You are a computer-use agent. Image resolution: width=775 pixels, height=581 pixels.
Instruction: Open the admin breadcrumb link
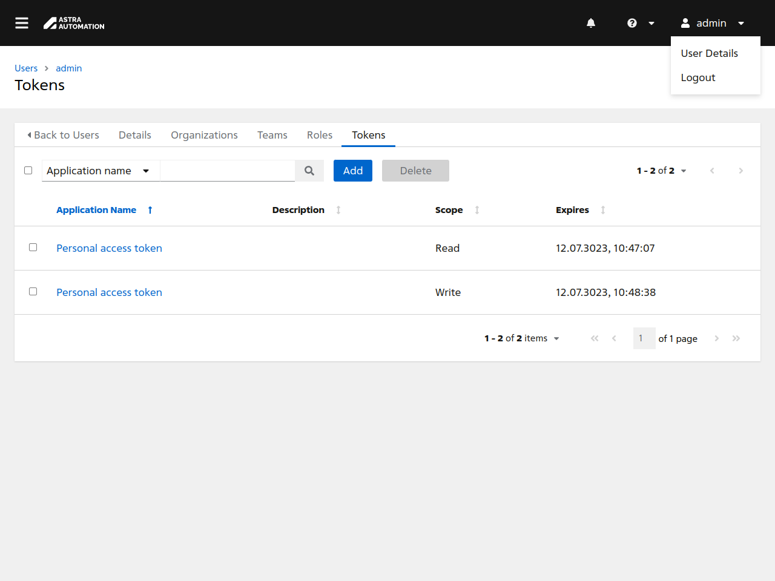click(x=69, y=68)
